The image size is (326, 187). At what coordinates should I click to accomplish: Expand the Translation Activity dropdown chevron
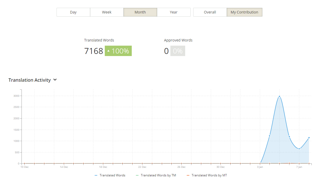55,80
